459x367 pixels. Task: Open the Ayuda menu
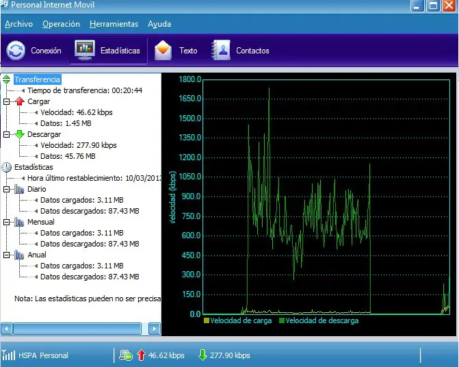(x=159, y=24)
